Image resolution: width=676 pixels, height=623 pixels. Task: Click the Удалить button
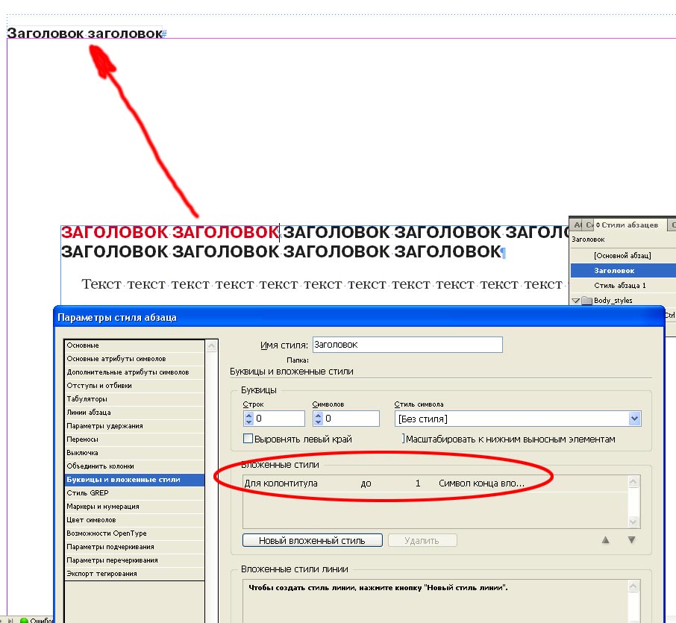tap(422, 540)
